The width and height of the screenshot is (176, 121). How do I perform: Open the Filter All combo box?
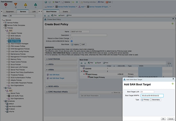tap(22, 16)
